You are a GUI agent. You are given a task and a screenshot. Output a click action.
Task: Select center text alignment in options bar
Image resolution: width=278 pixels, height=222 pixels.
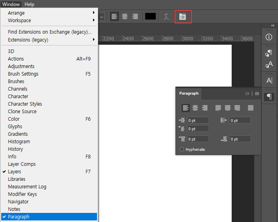tap(125, 17)
